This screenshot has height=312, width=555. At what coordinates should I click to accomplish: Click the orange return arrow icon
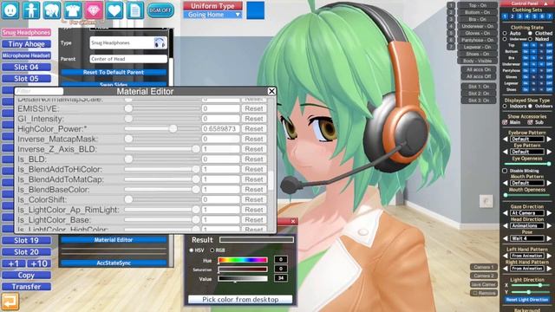(10, 302)
